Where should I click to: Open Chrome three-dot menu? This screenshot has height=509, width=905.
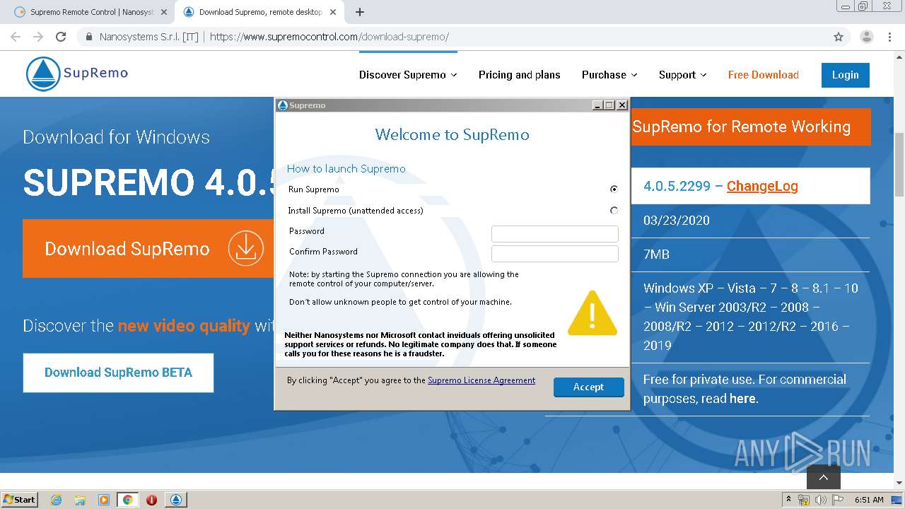click(x=889, y=37)
